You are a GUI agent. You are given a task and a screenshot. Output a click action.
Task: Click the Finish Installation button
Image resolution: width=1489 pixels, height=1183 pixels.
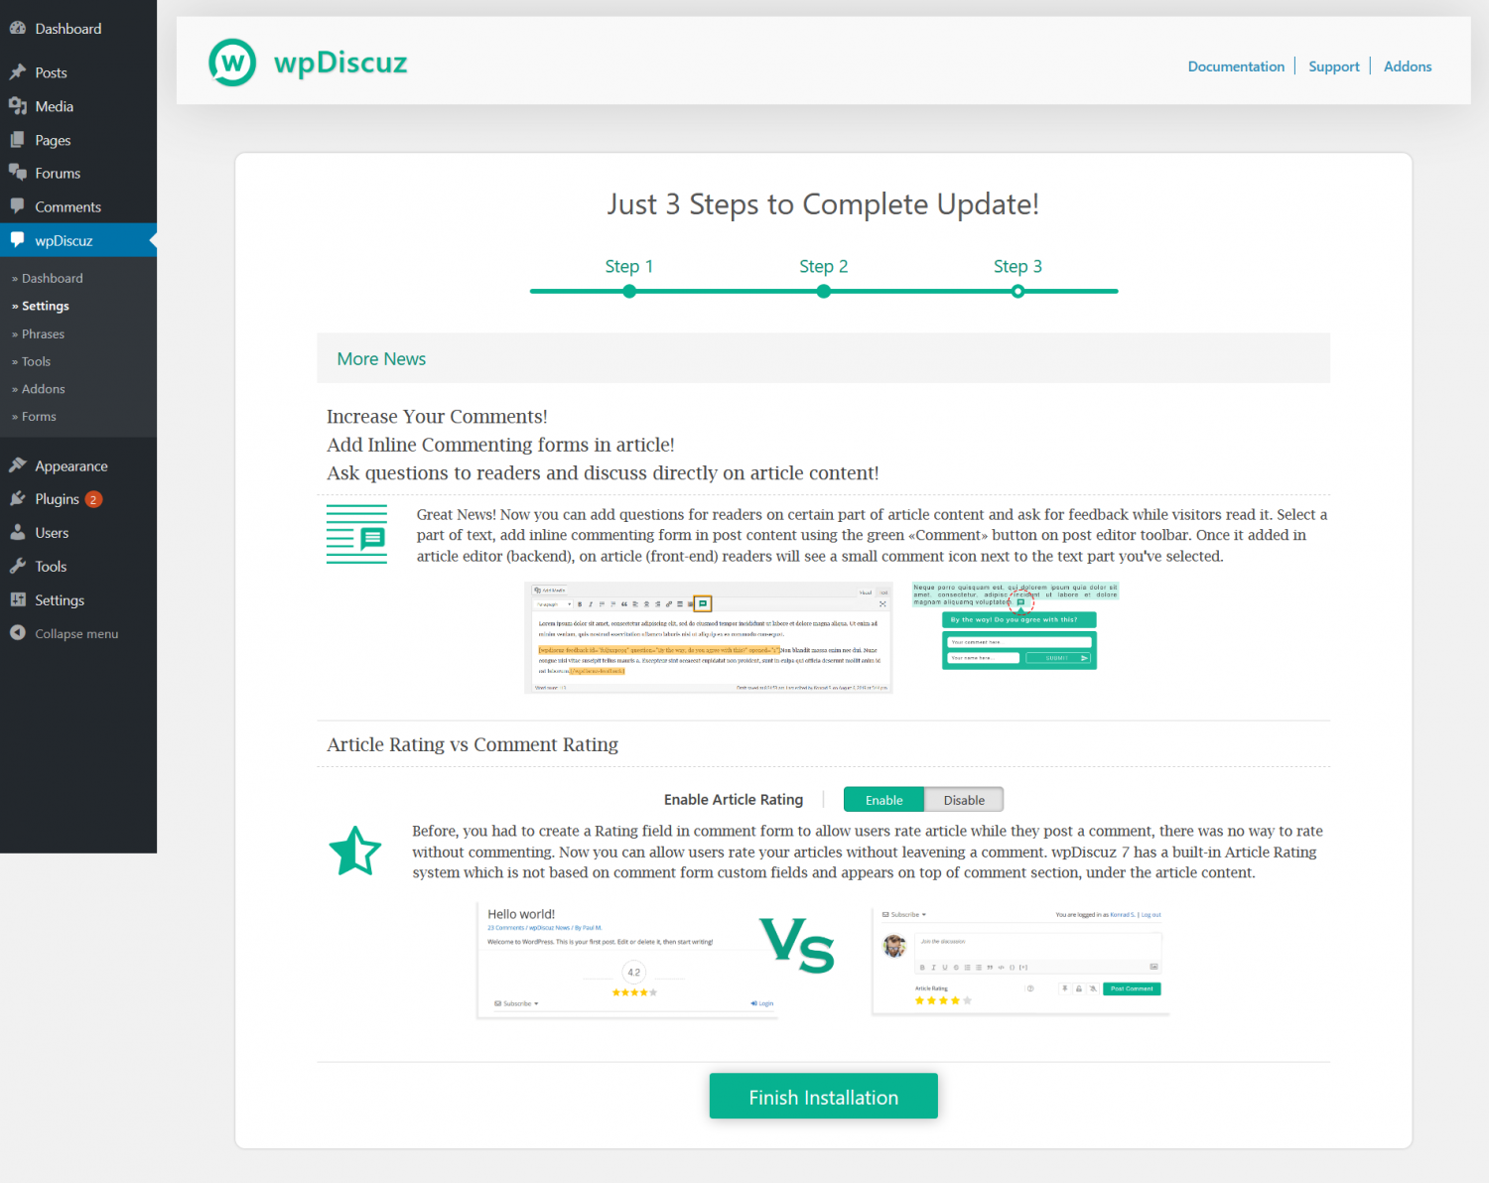coord(823,1096)
